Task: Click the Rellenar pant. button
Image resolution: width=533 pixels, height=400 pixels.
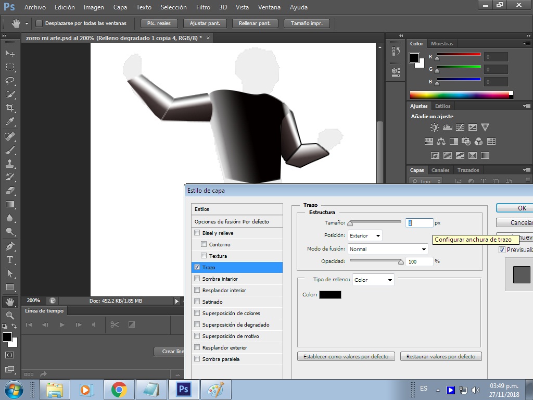Action: pos(255,23)
